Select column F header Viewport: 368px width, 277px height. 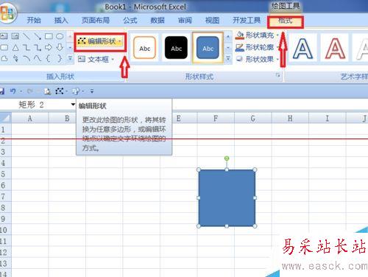[x=216, y=119]
